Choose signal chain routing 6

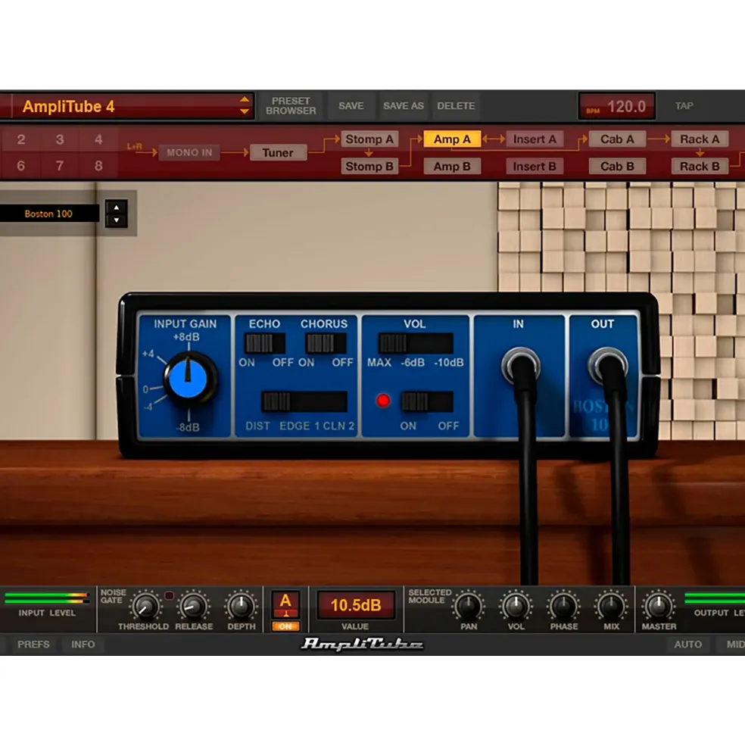pyautogui.click(x=21, y=166)
